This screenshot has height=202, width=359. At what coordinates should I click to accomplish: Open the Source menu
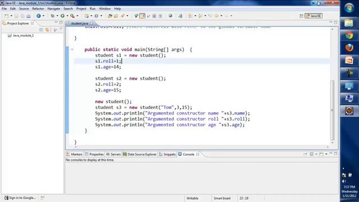coord(24,9)
